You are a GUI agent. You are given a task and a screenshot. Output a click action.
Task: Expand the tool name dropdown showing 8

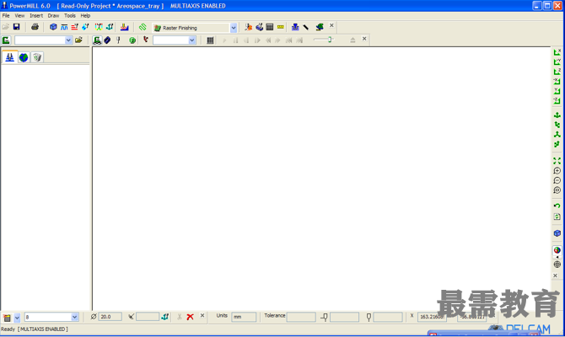coord(74,317)
